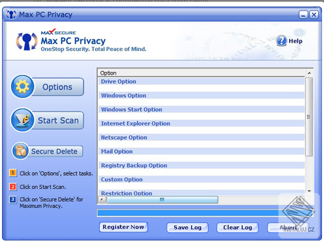Click the horizontal scrollbar thumb
324x243 pixels.
(x=162, y=200)
